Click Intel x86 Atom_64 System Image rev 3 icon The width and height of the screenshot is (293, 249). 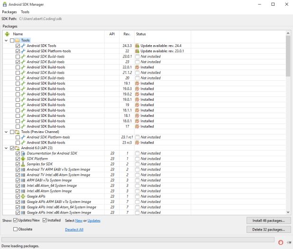tap(23, 186)
